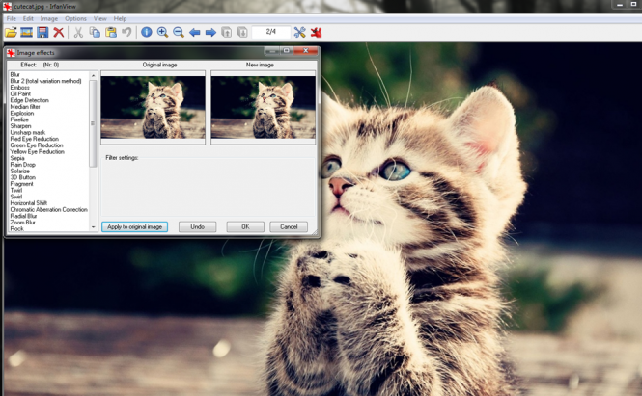The image size is (642, 396).
Task: Click the Open file folder icon
Action: 11,32
